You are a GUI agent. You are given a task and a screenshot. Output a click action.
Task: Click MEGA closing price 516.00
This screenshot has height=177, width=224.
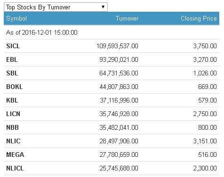click(208, 155)
